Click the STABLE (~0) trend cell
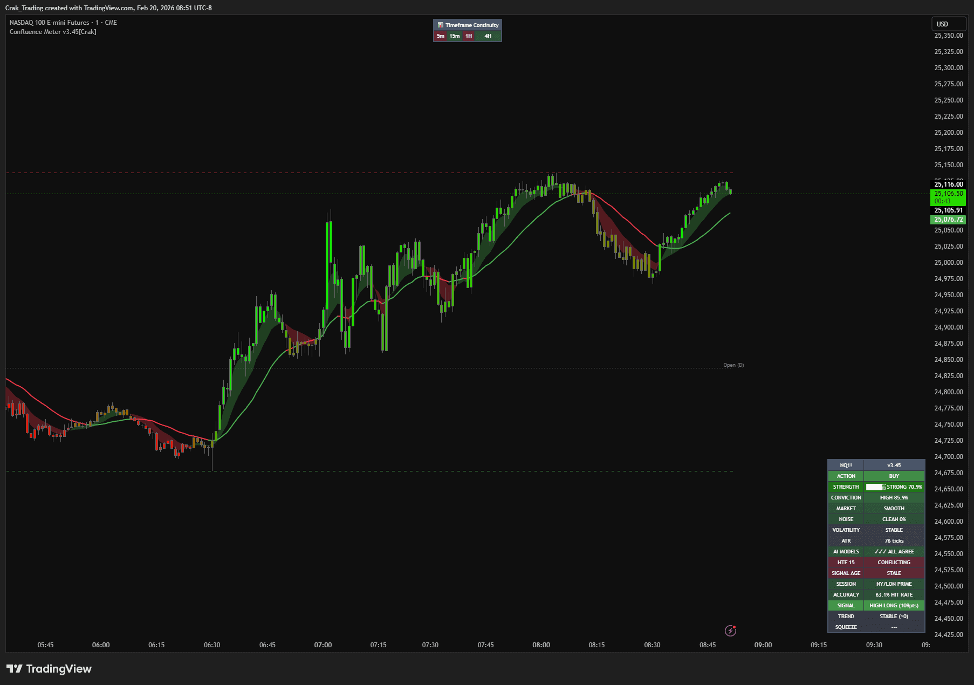Image resolution: width=974 pixels, height=685 pixels. point(894,616)
